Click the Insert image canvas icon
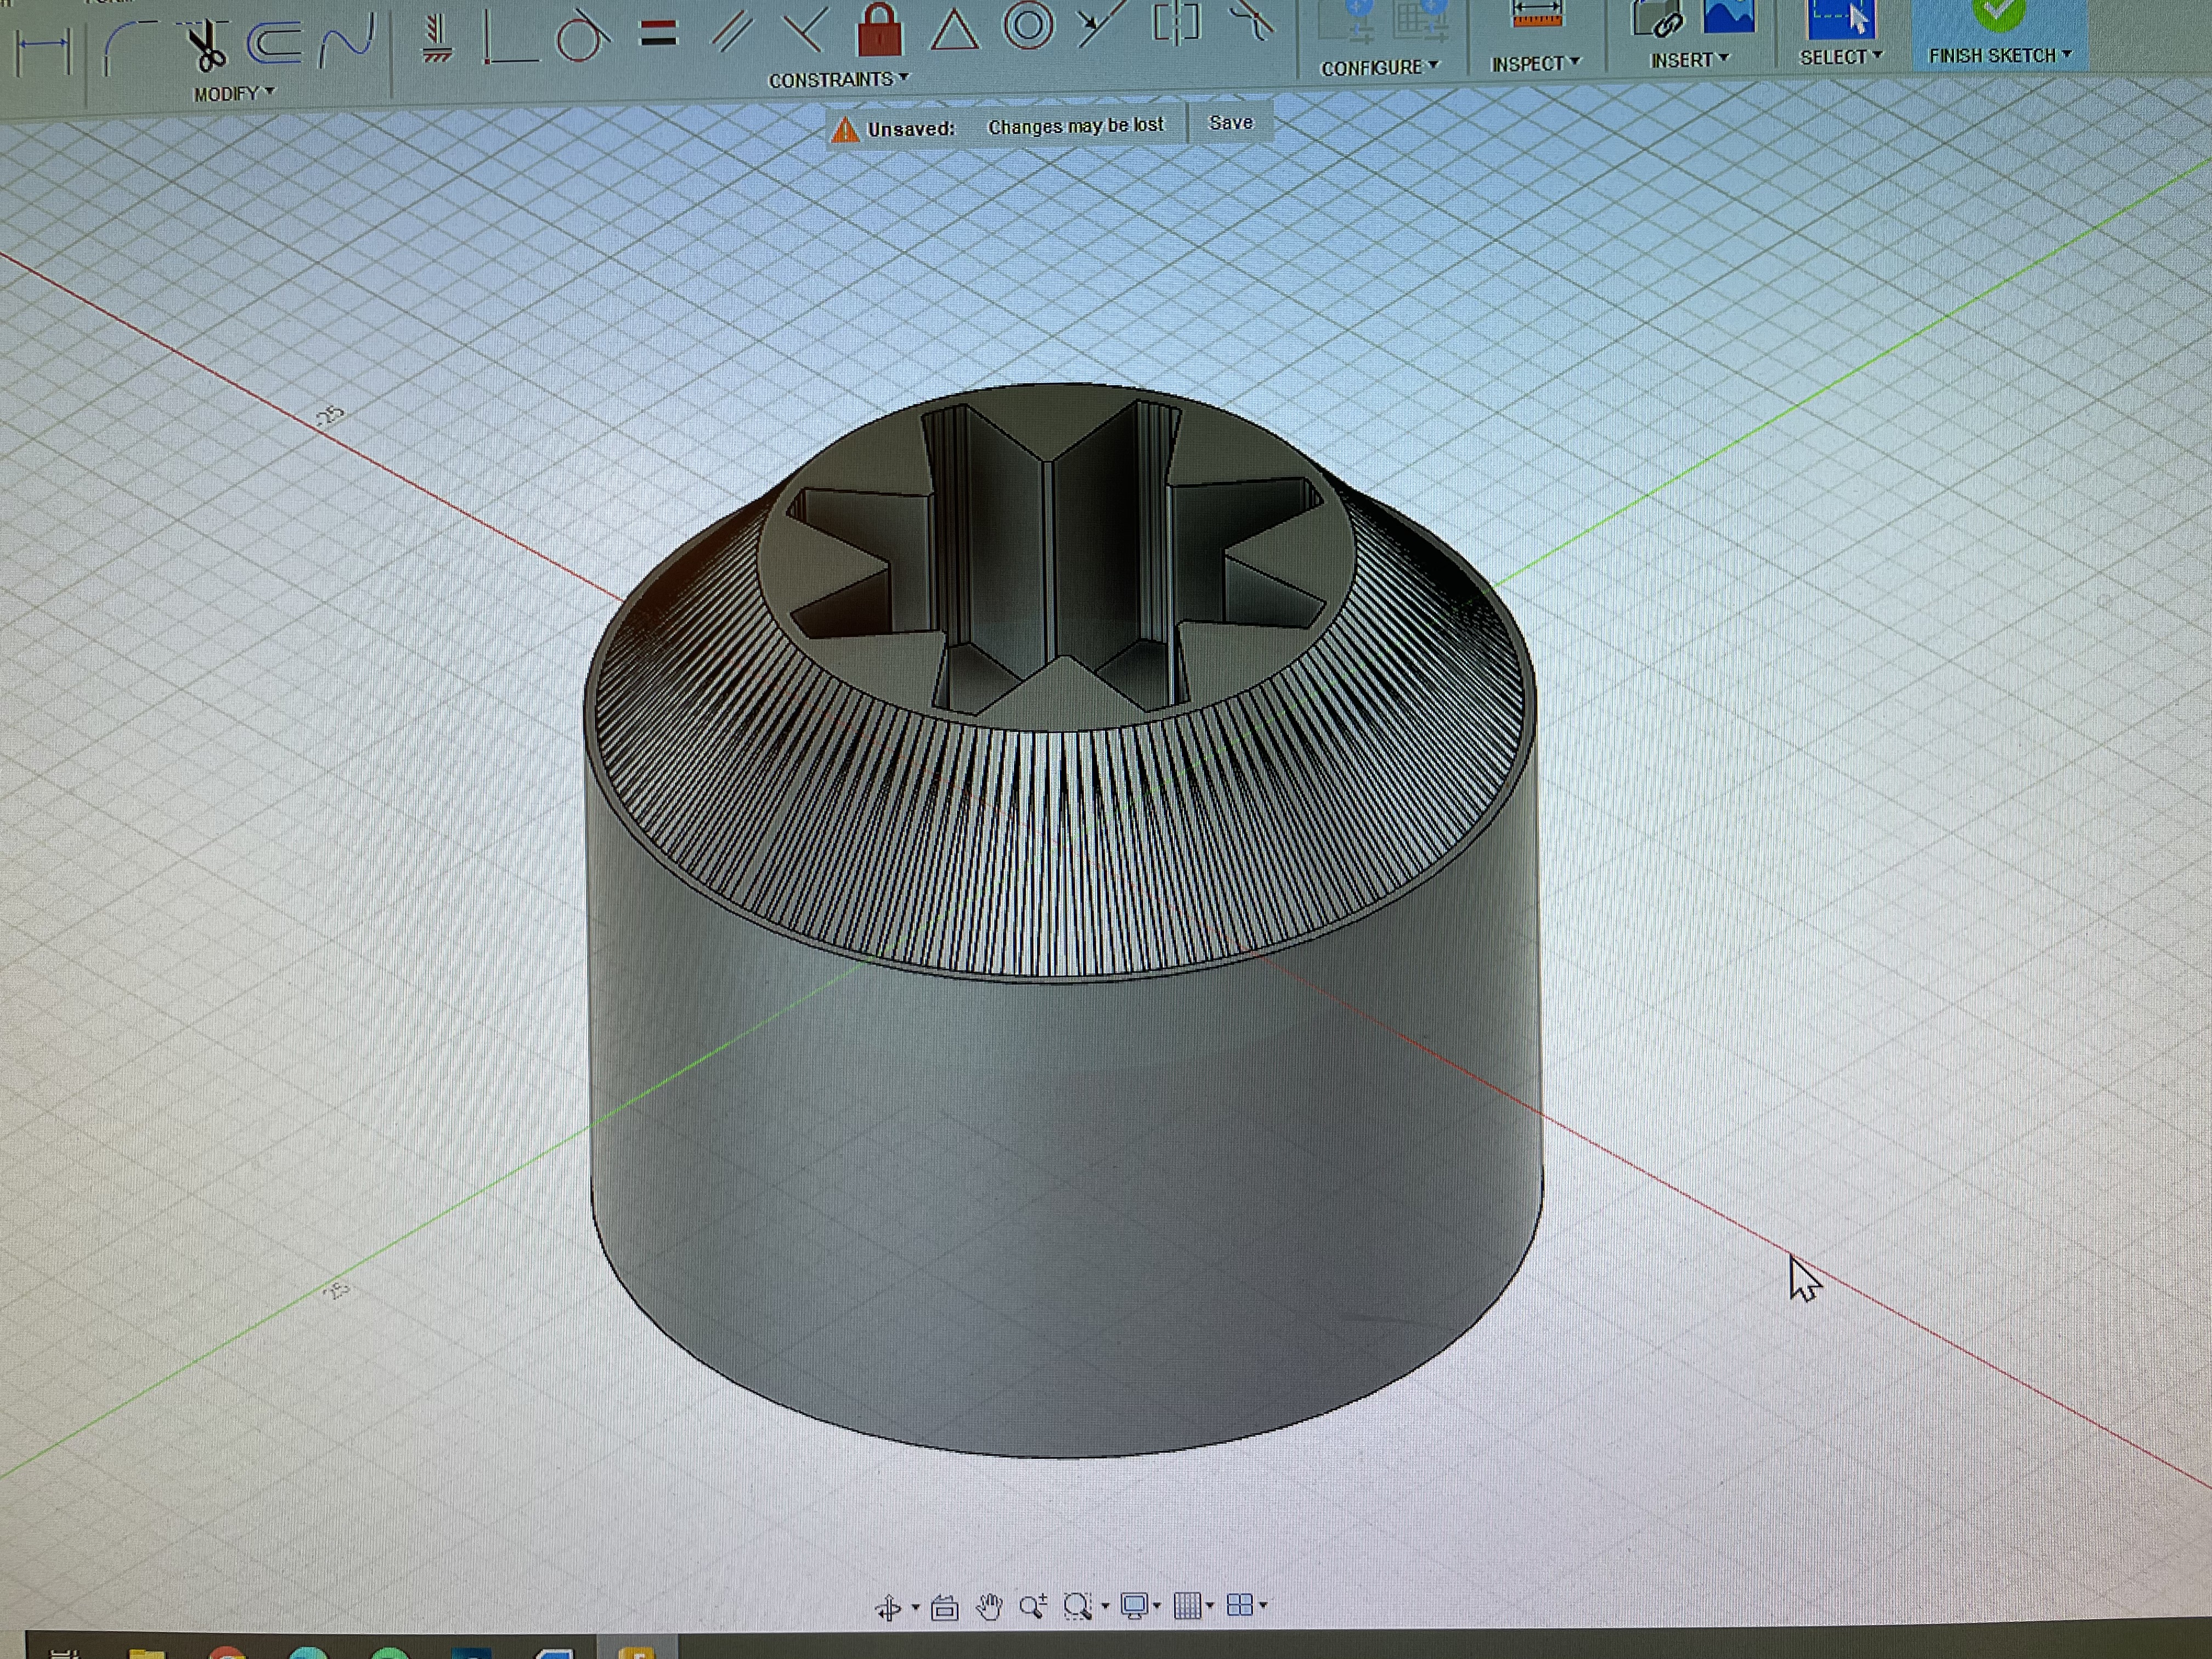2212x1659 pixels. pos(1729,16)
